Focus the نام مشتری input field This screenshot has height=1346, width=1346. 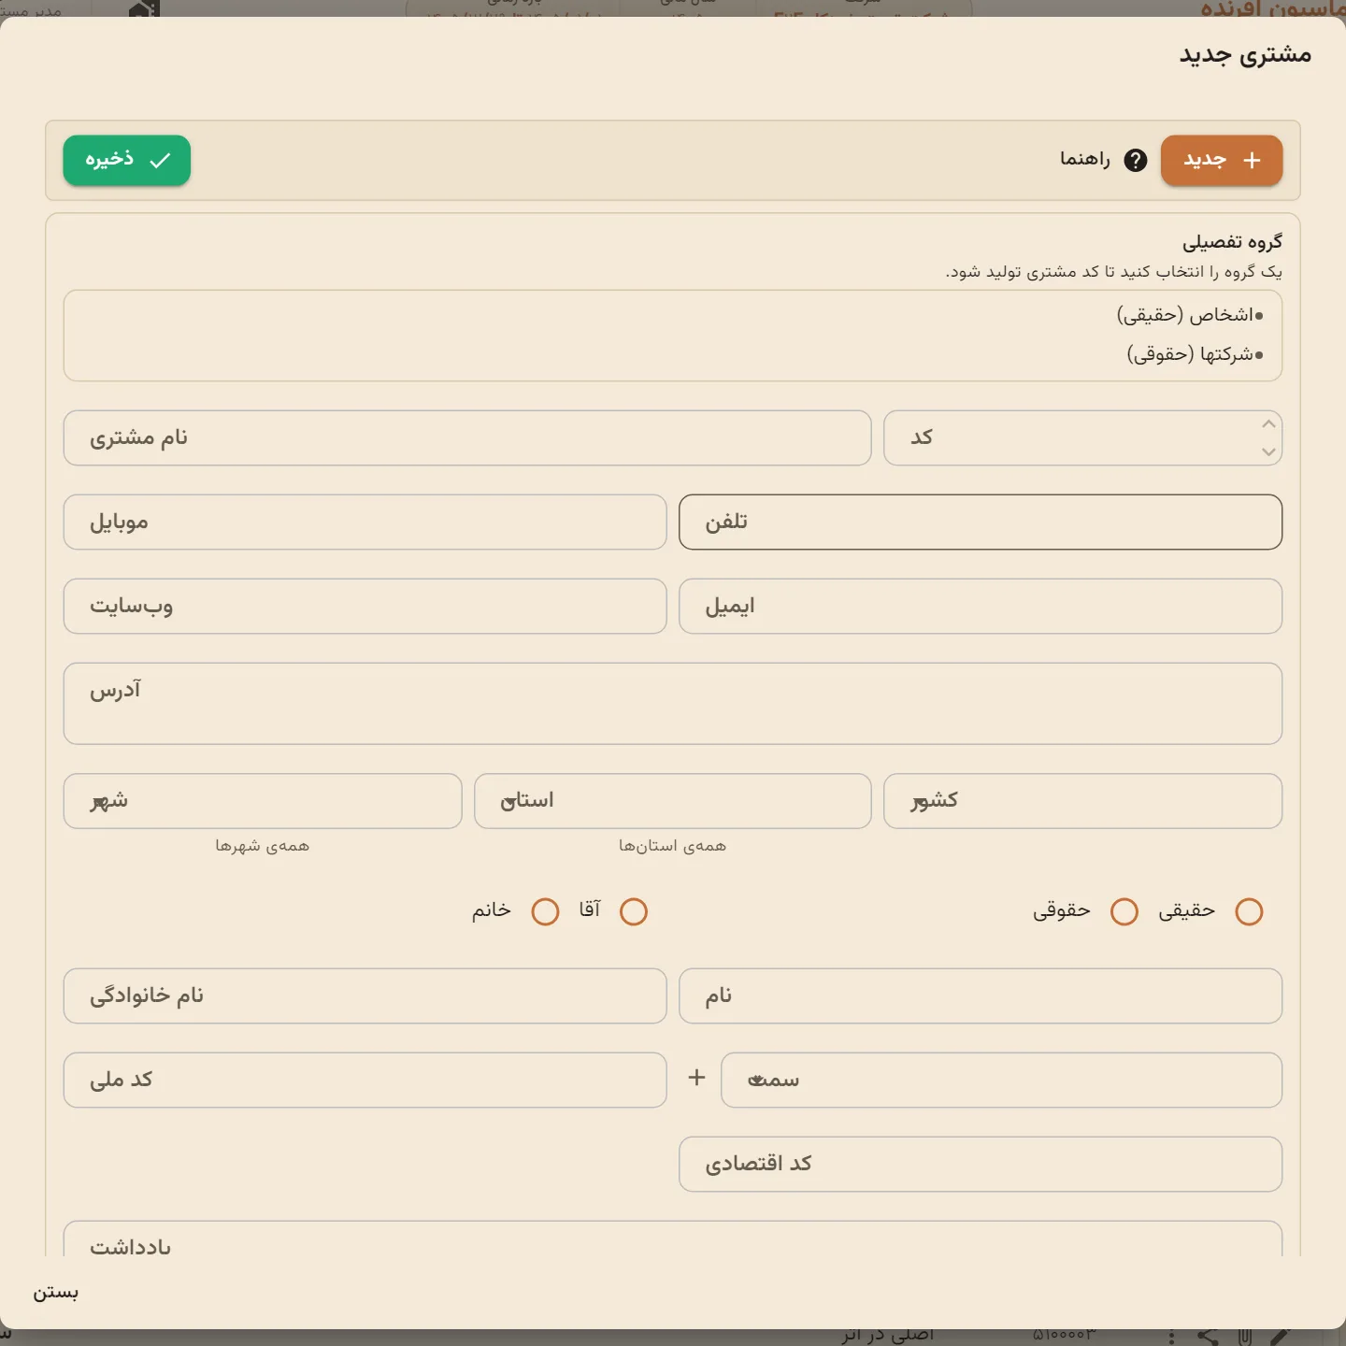tap(467, 437)
